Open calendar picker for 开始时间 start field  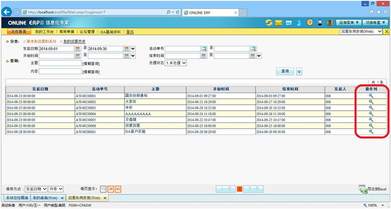[x=78, y=56]
